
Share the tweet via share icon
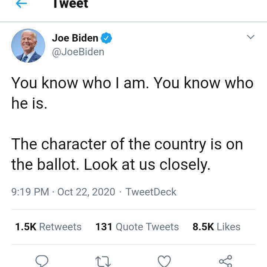225,261
